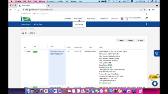Click the Search button above the table
The height and width of the screenshot is (94, 168).
coord(121,40)
